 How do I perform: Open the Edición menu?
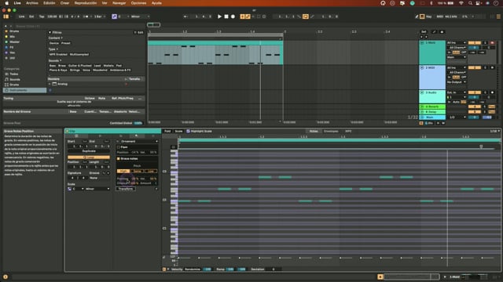49,3
